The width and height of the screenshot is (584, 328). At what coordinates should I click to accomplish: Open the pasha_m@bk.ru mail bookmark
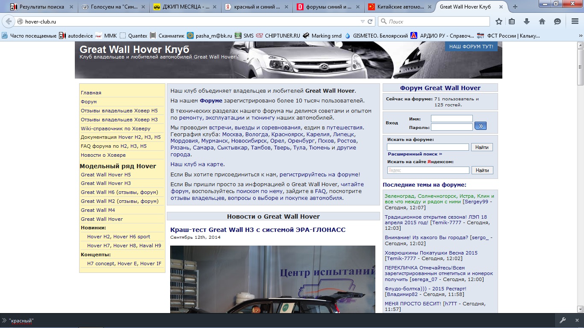[211, 36]
